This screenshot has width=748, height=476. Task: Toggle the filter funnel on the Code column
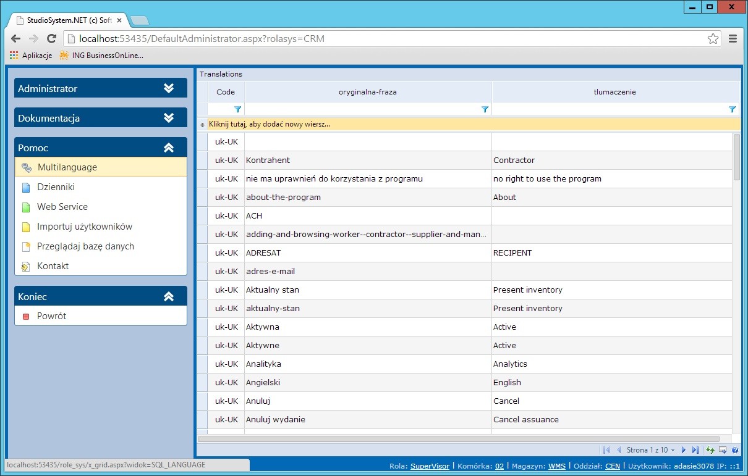[238, 109]
